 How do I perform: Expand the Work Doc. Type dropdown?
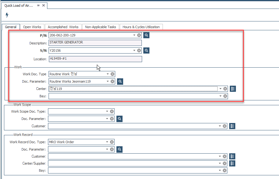pos(108,74)
